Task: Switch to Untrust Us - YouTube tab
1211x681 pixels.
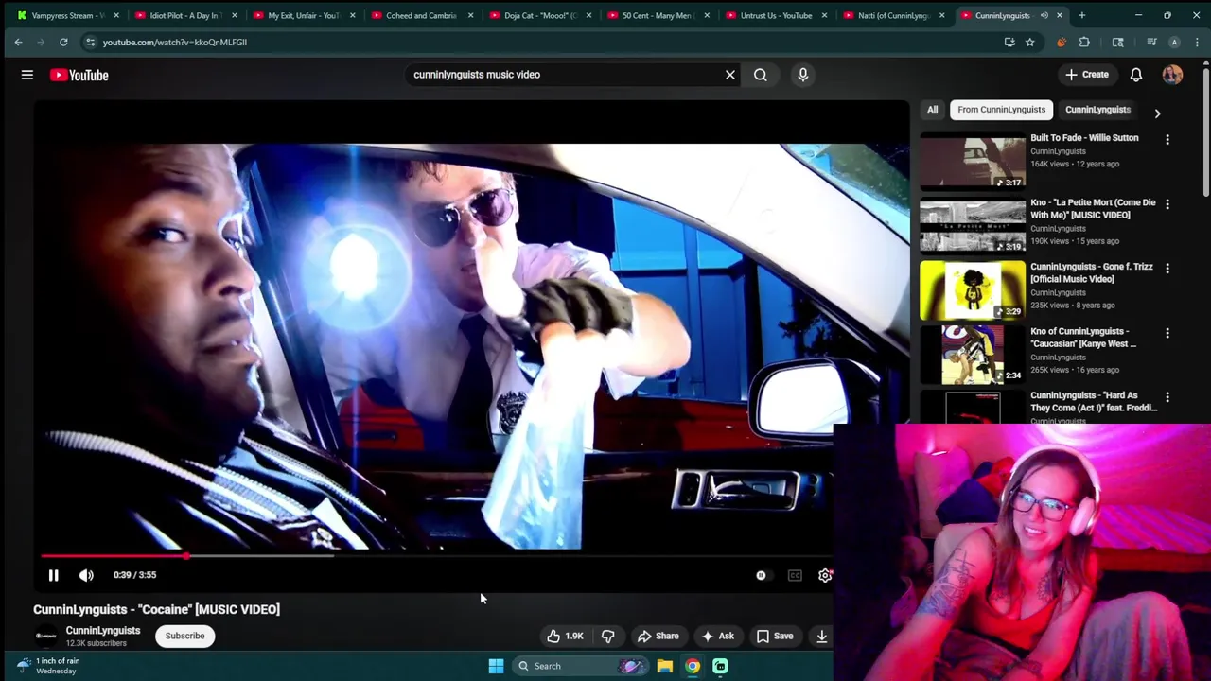Action: click(774, 15)
